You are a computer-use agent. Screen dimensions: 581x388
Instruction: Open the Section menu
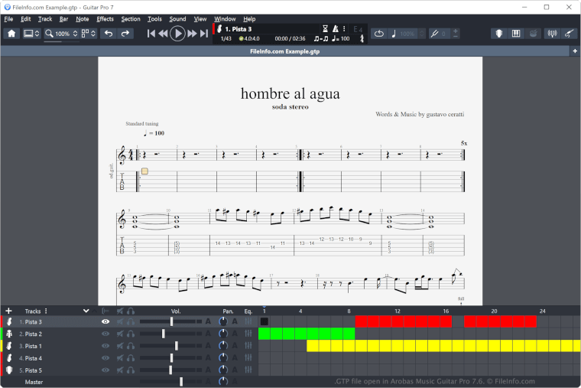click(x=131, y=18)
